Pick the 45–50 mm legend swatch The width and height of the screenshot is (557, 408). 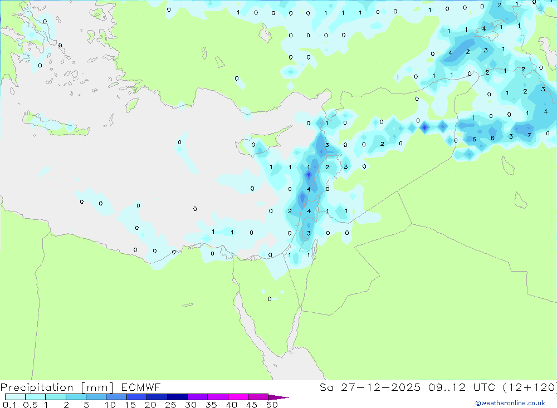point(258,397)
